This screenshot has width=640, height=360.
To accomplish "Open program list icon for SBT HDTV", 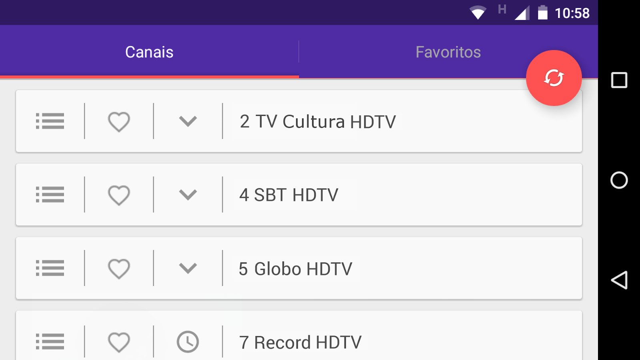I will 50,195.
